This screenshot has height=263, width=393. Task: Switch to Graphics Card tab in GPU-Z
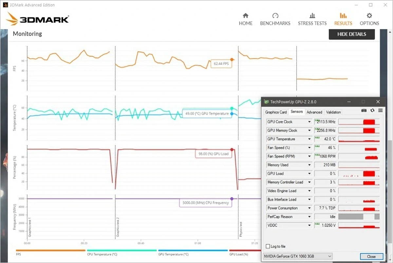pyautogui.click(x=276, y=112)
